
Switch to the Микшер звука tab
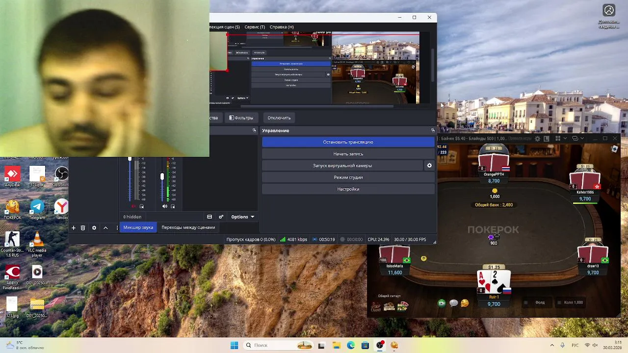coord(138,227)
